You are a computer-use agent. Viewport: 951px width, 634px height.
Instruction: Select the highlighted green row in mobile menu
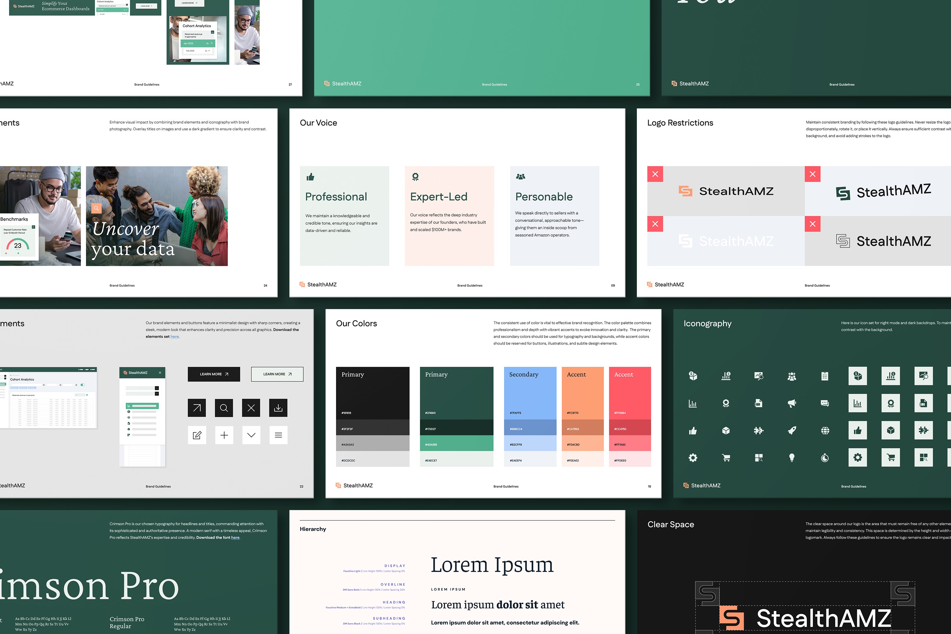click(x=142, y=405)
